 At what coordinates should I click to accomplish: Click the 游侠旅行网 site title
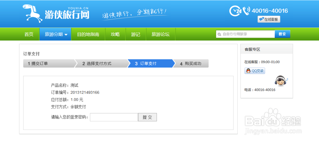point(67,15)
